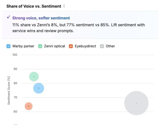
Task: Click the "Warby parker" legend label text
Action: tap(23, 46)
